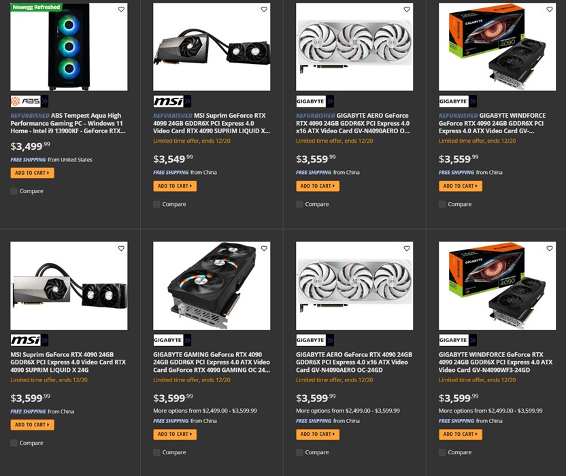This screenshot has width=566, height=476.
Task: Enable Compare on GIGABYTE GAMING RTX 4090
Action: click(x=156, y=452)
